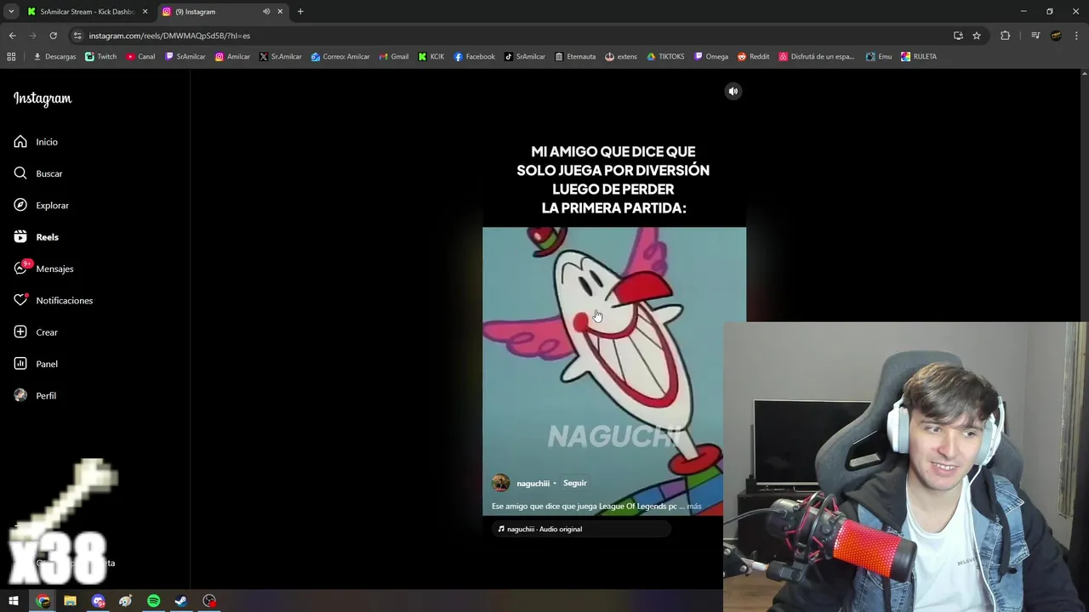The image size is (1089, 612).
Task: Open Chrome from the taskbar
Action: click(x=43, y=601)
